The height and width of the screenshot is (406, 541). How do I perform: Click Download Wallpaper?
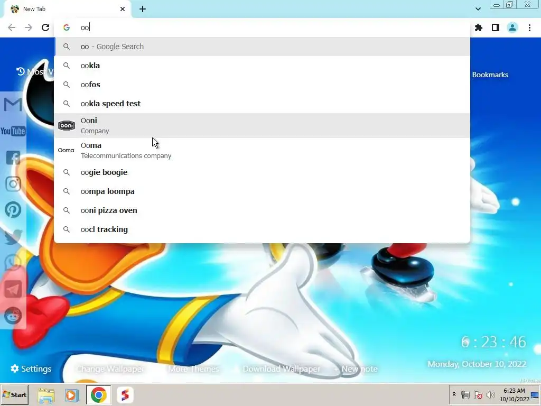281,369
